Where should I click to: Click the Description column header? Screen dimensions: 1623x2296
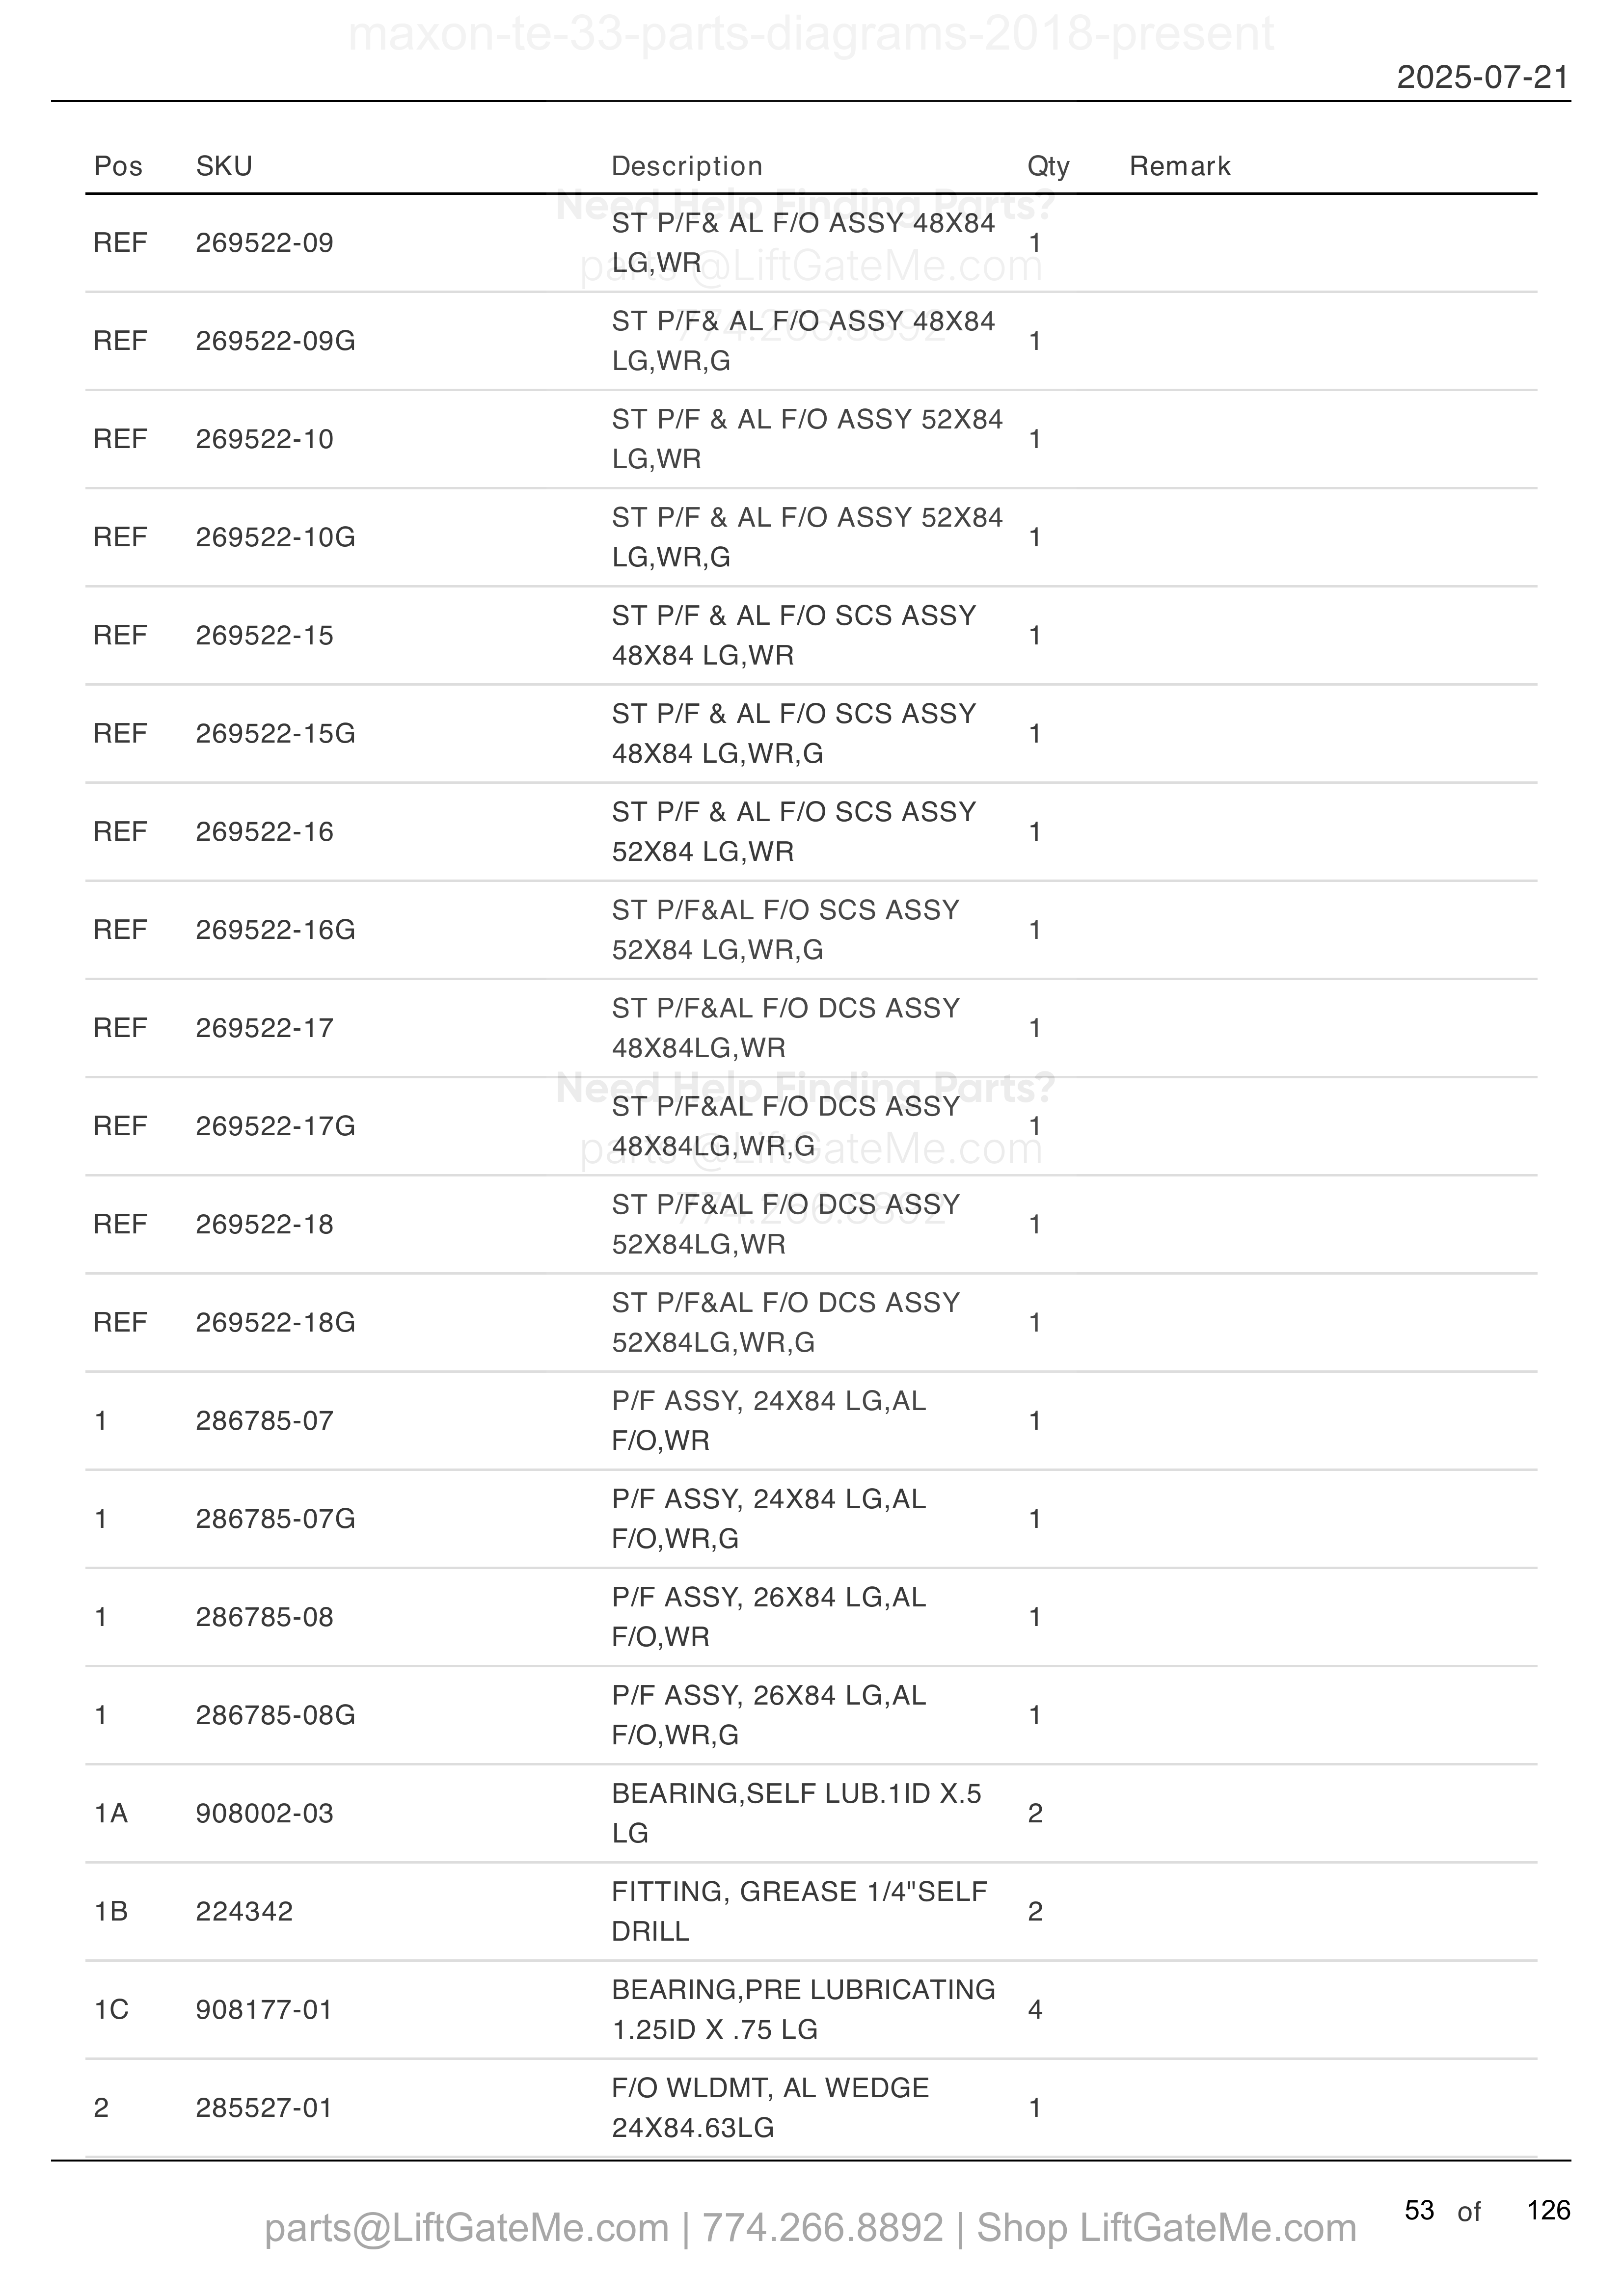687,166
